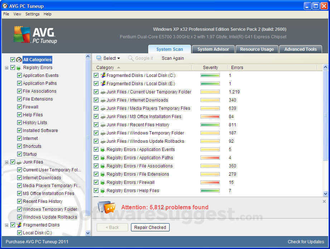Uncheck the Startup category checkbox
Image resolution: width=330 pixels, height=249 pixels.
pyautogui.click(x=20, y=154)
